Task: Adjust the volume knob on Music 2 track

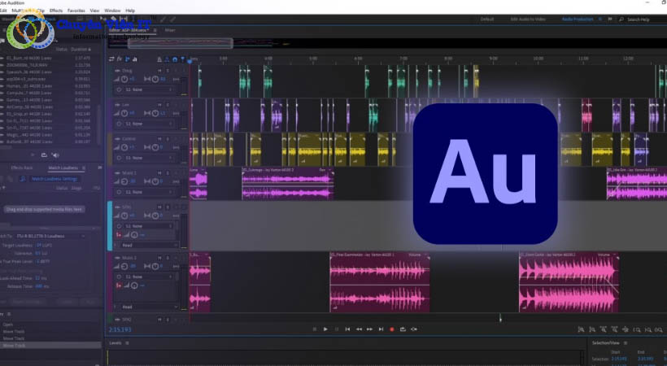Action: click(124, 267)
